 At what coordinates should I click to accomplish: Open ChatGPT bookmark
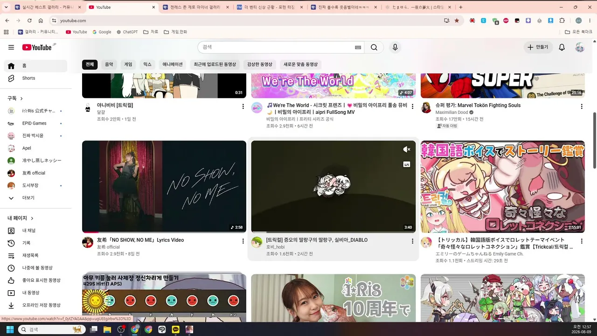(127, 32)
